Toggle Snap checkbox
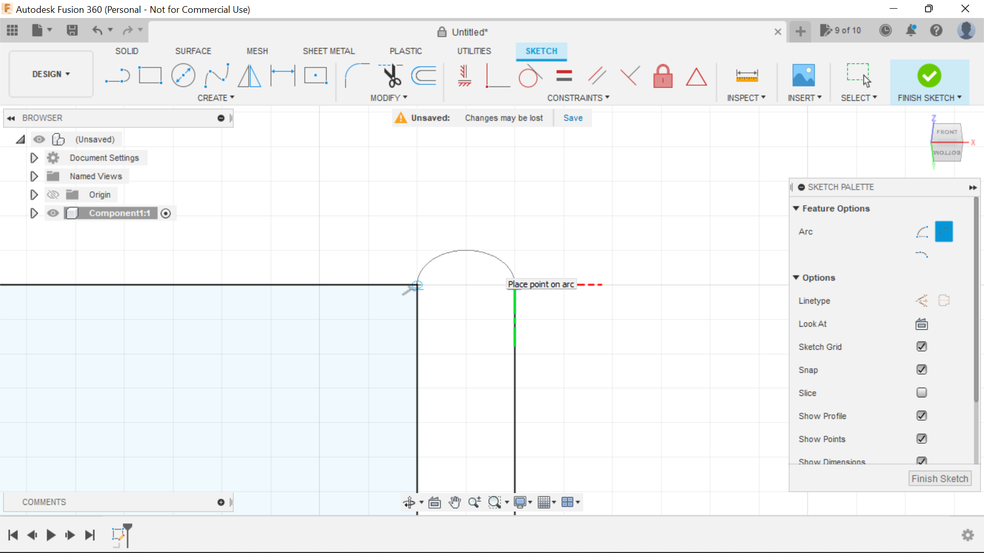The image size is (984, 553). coord(921,370)
